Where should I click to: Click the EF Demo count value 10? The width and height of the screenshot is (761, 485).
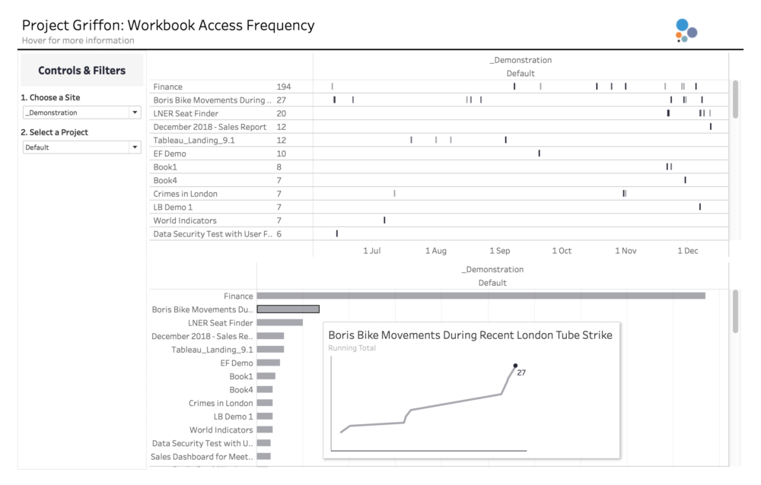[282, 154]
